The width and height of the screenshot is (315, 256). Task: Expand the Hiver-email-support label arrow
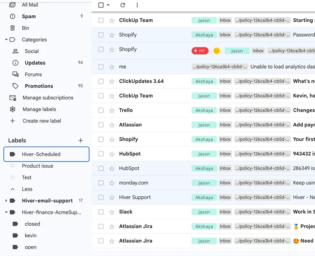click(x=6, y=201)
